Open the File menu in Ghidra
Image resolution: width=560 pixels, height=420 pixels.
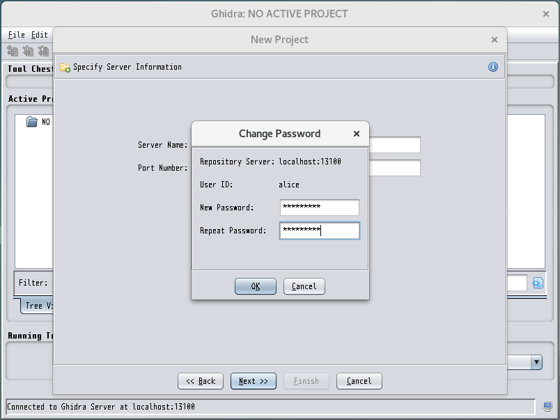17,35
